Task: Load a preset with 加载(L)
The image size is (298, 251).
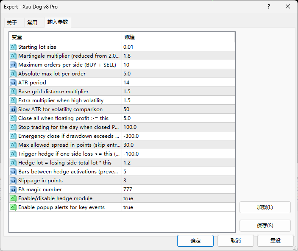Action: point(265,207)
